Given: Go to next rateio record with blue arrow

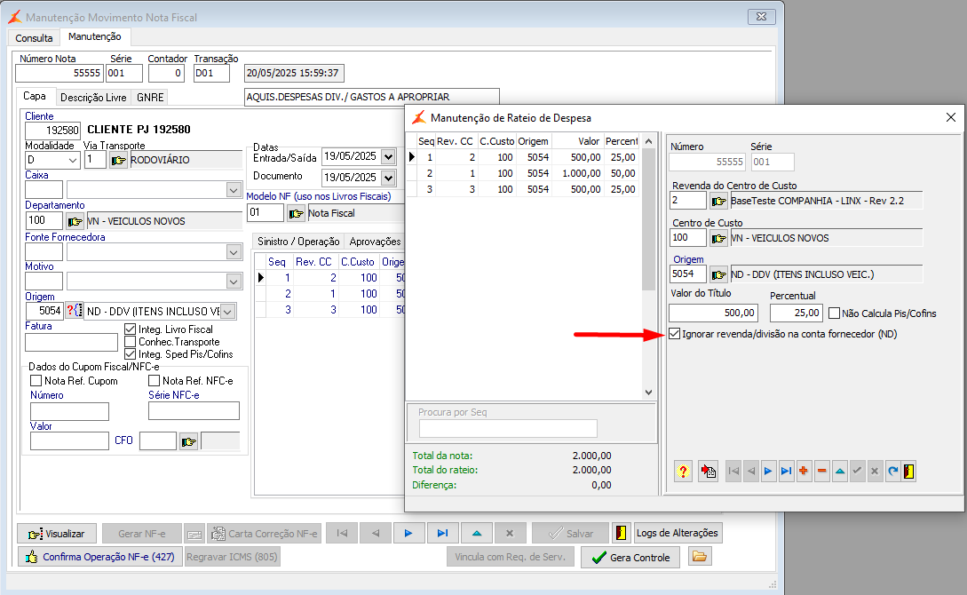Looking at the screenshot, I should (768, 472).
